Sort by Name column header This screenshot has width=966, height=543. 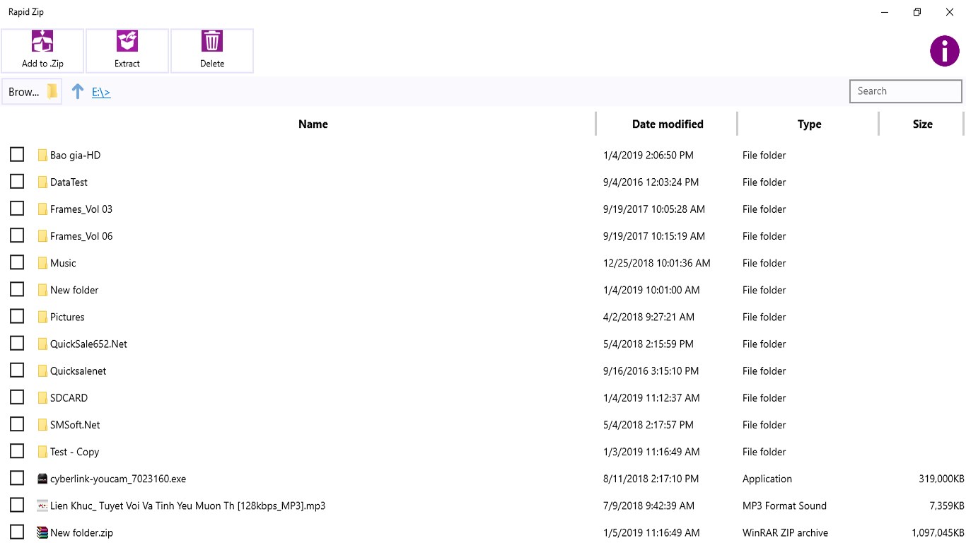[x=313, y=124]
